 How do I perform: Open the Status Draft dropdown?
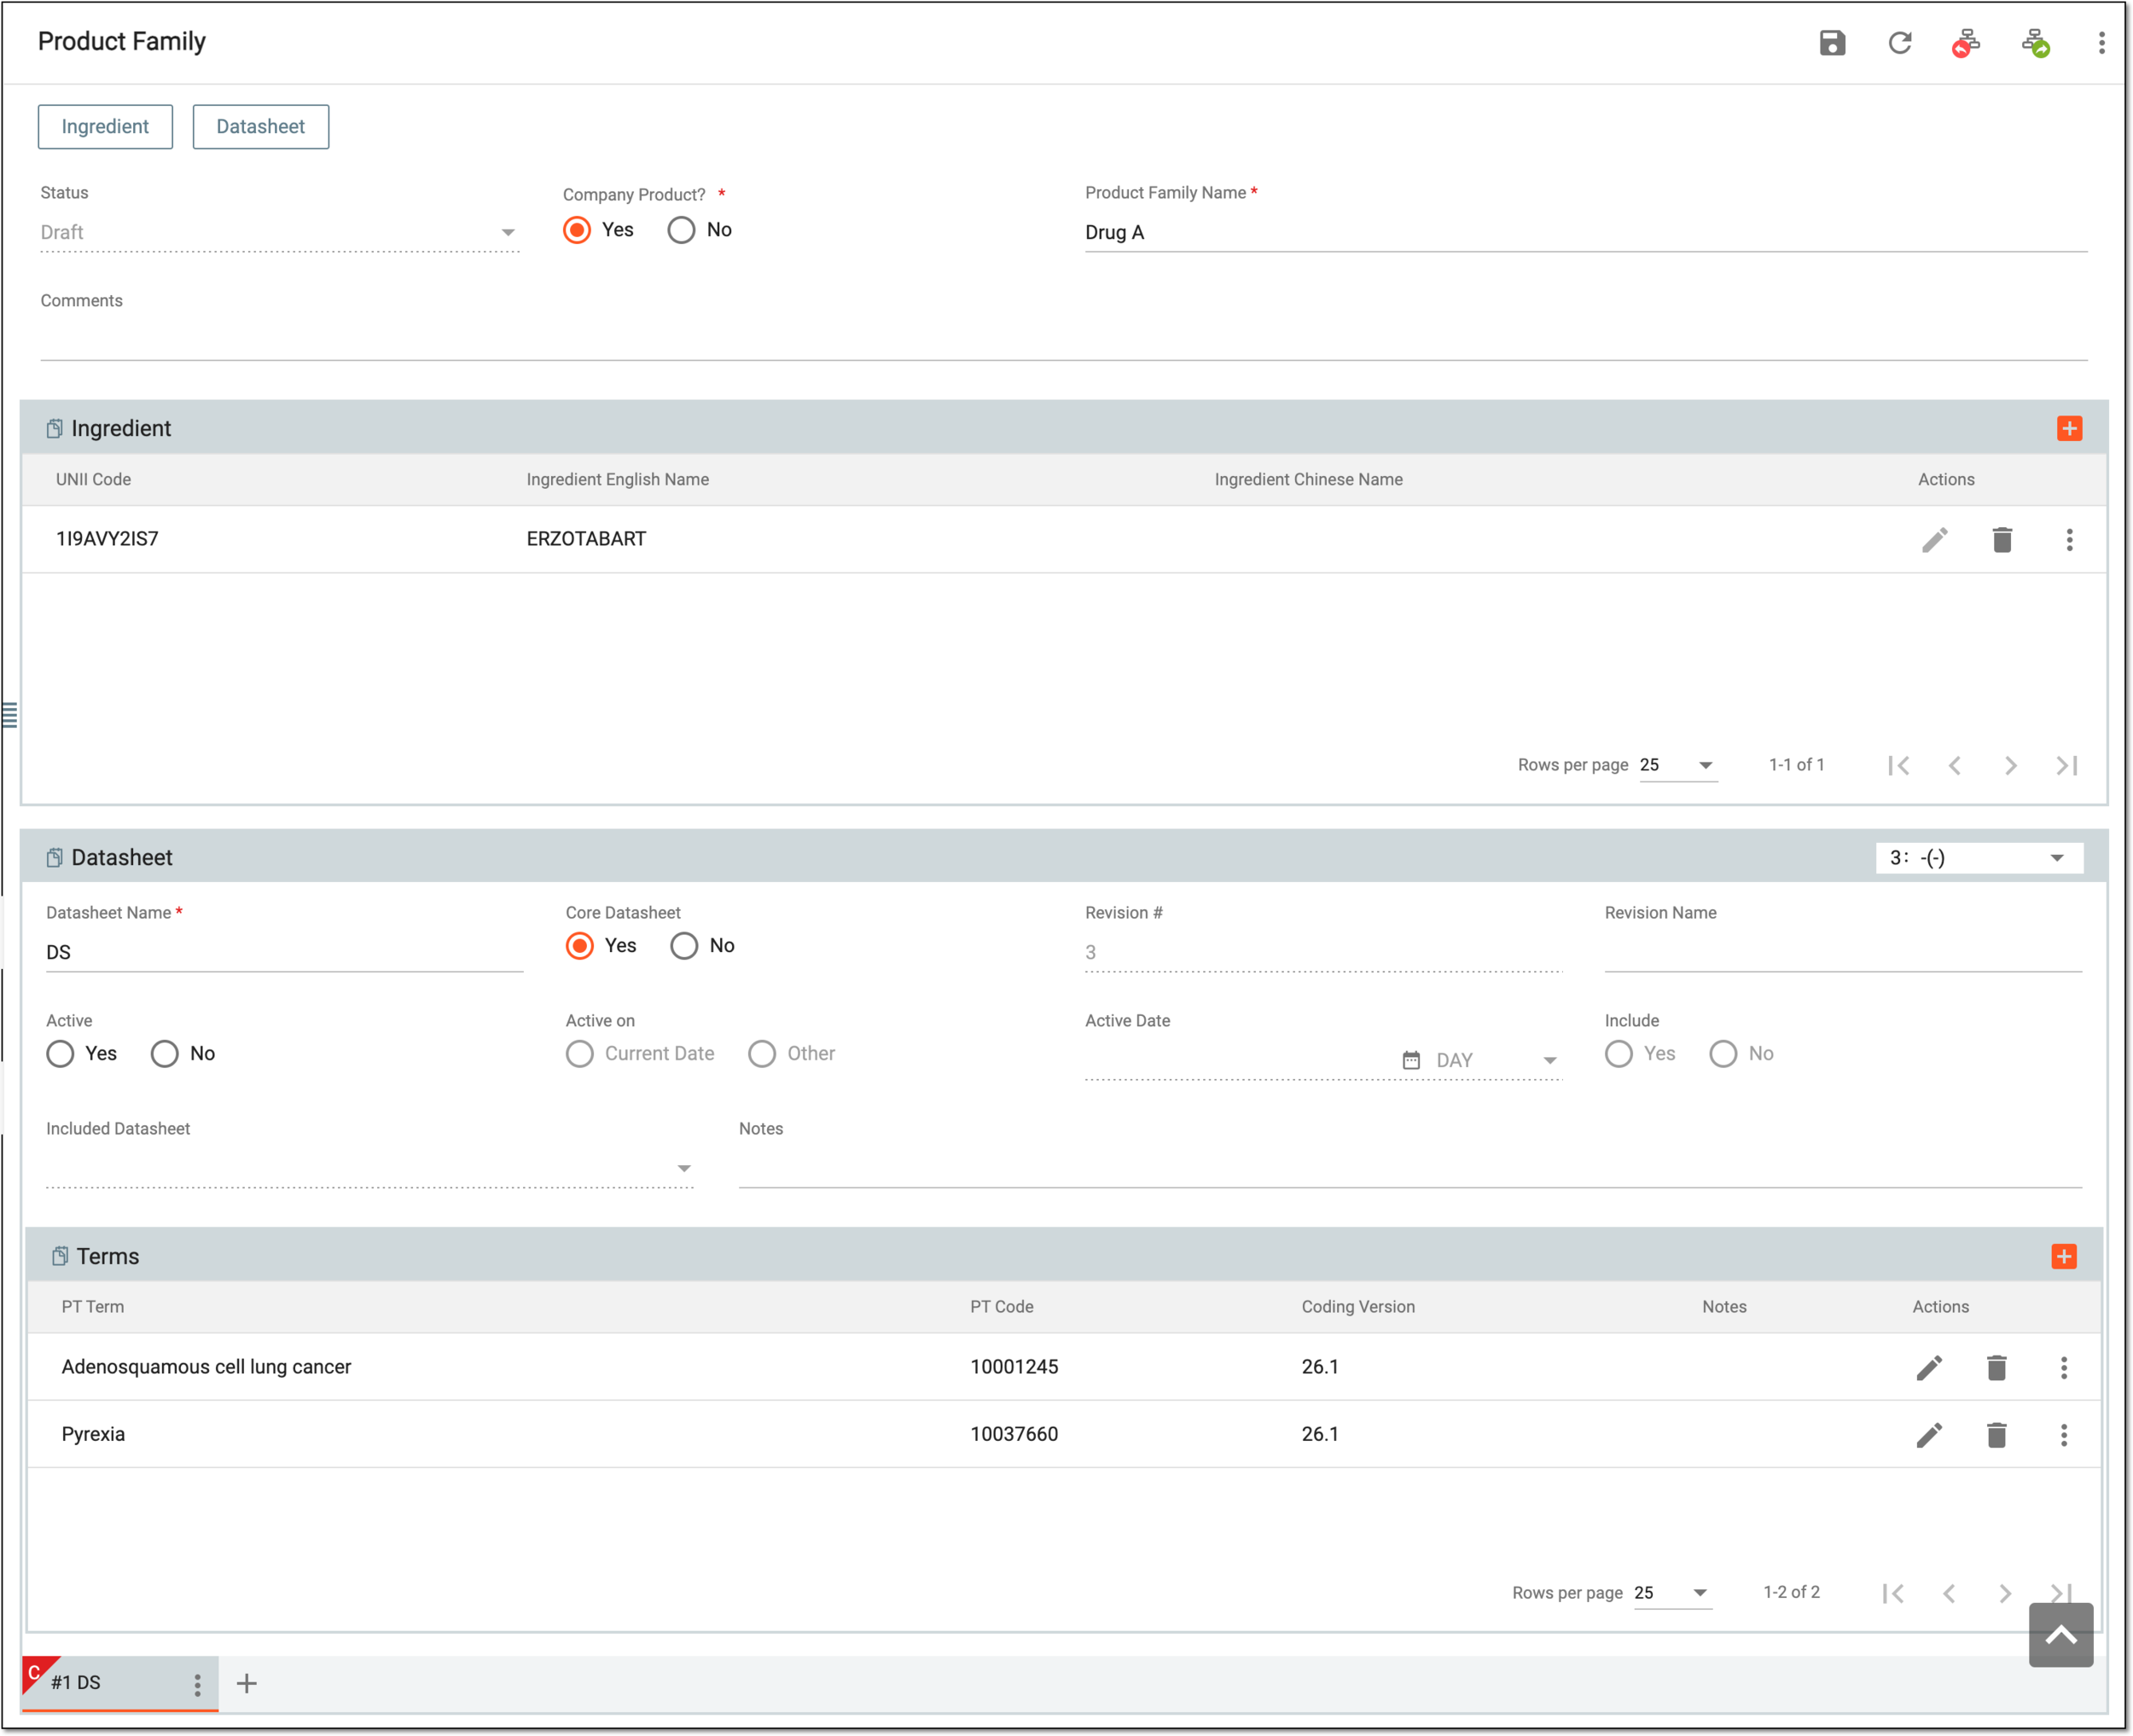279,232
